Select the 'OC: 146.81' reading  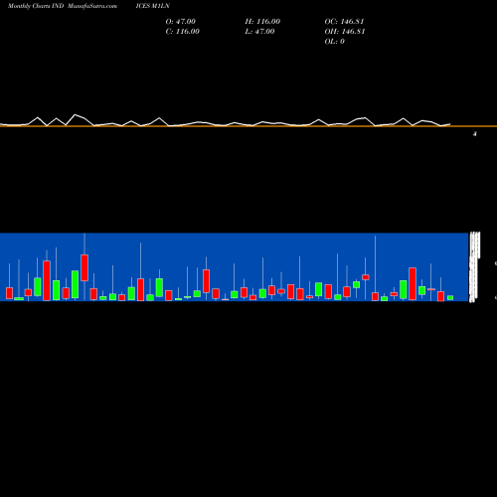pos(345,22)
